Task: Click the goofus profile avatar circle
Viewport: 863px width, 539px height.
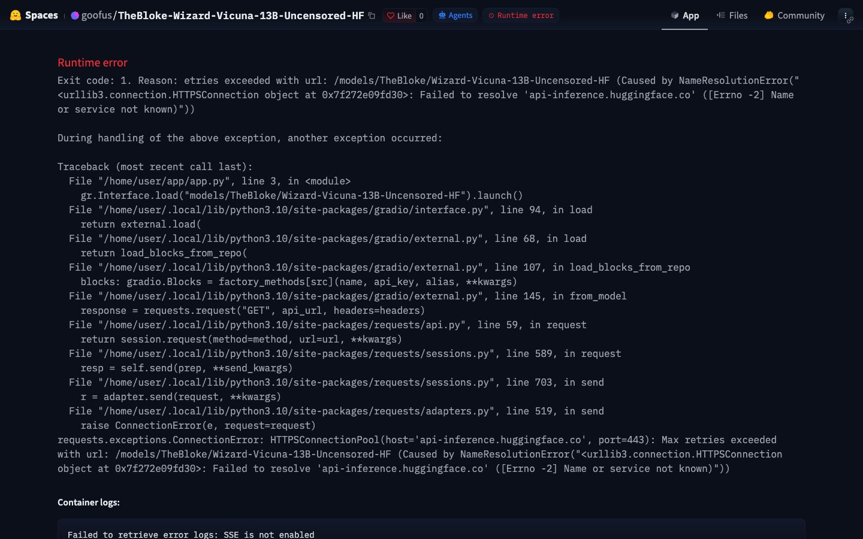Action: pyautogui.click(x=75, y=16)
